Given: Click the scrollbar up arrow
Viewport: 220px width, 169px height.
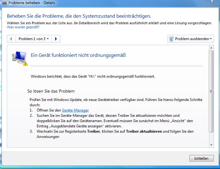Looking at the screenshot, I should (211, 48).
